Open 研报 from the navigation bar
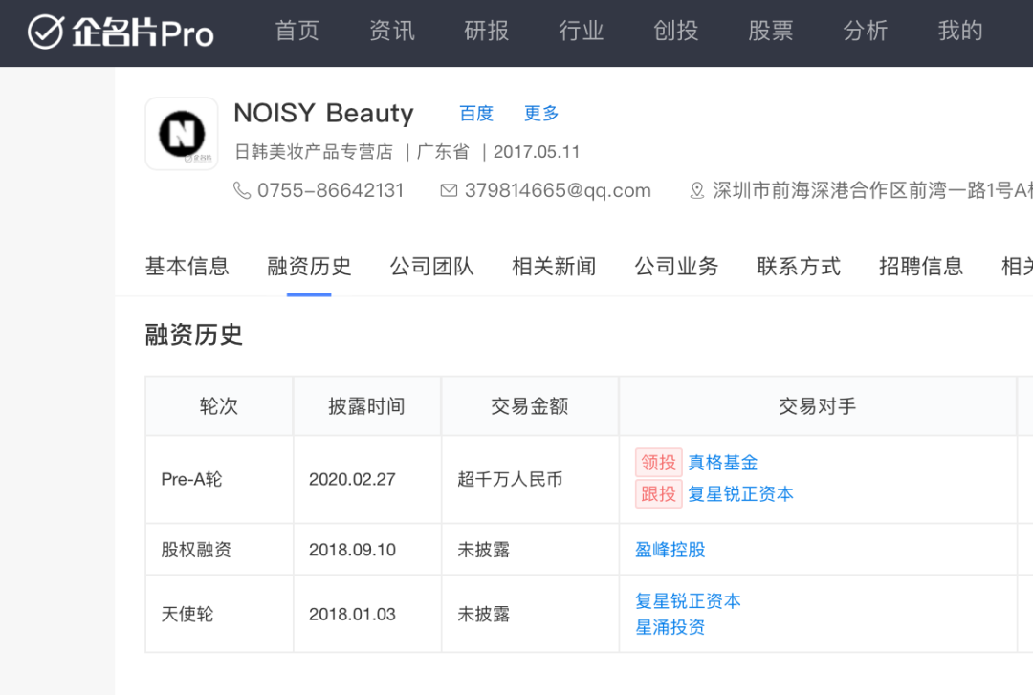Viewport: 1033px width, 695px height. [487, 32]
